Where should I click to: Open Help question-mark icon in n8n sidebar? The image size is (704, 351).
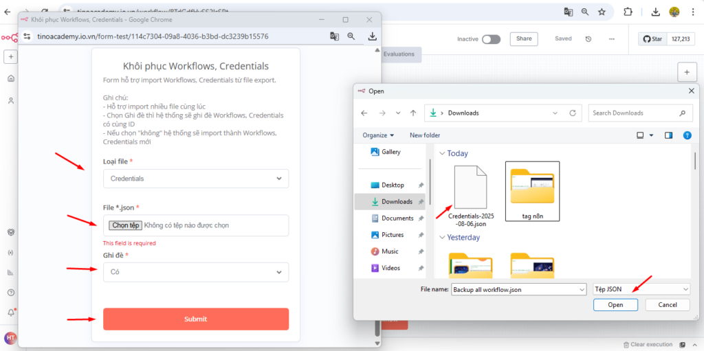click(x=11, y=293)
